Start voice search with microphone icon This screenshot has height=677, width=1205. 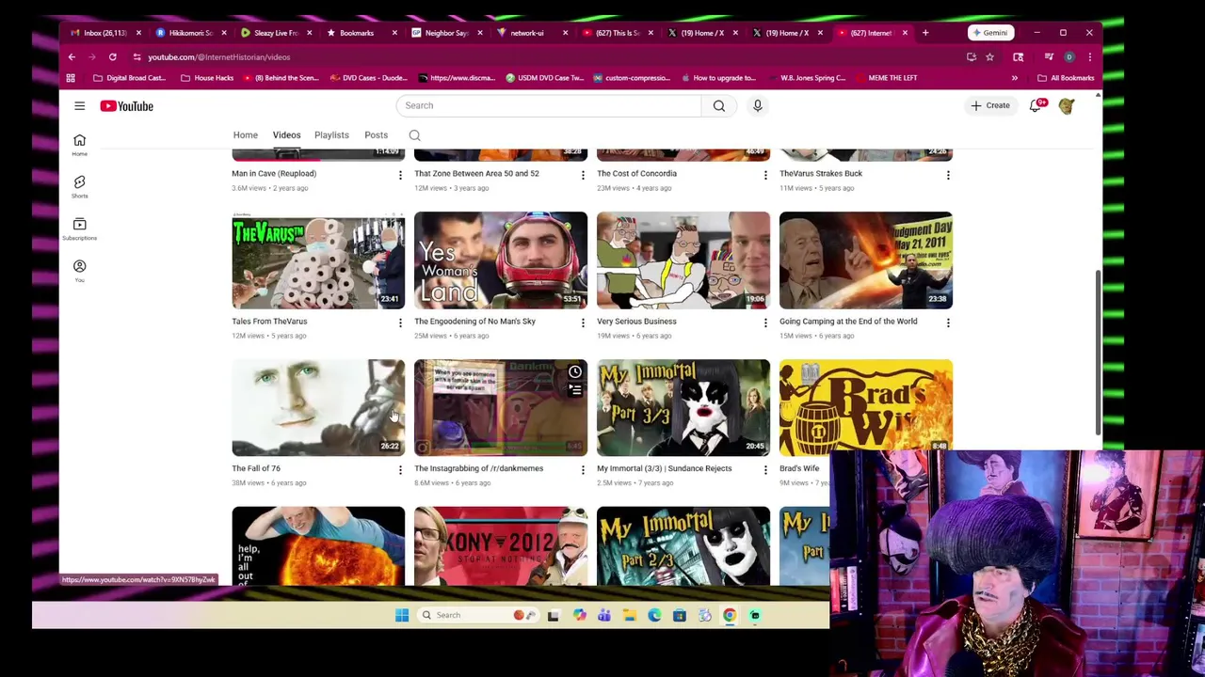click(757, 105)
